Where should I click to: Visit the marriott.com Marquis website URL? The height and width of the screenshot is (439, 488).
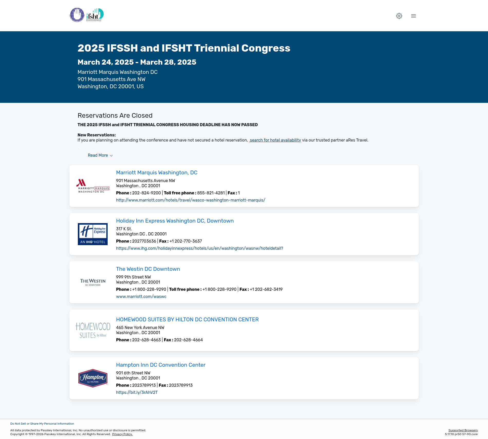tap(191, 200)
